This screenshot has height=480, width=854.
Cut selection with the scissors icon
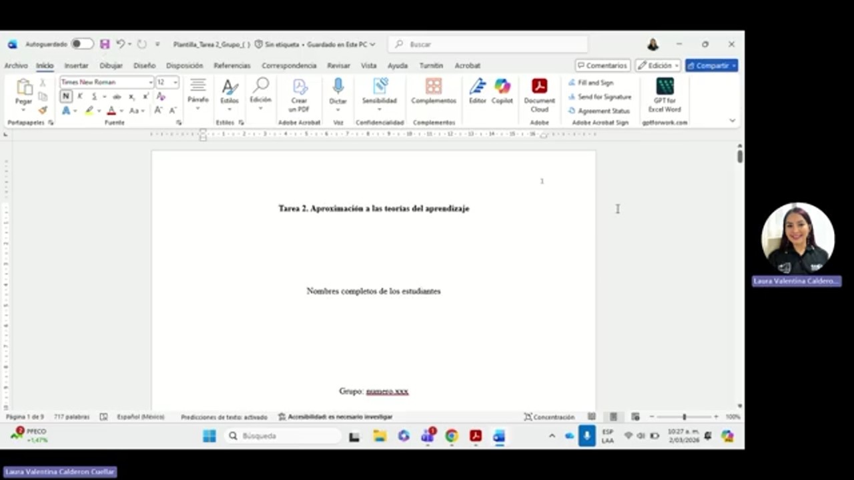click(x=43, y=83)
